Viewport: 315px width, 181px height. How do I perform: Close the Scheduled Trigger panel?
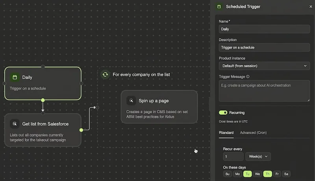point(311,7)
